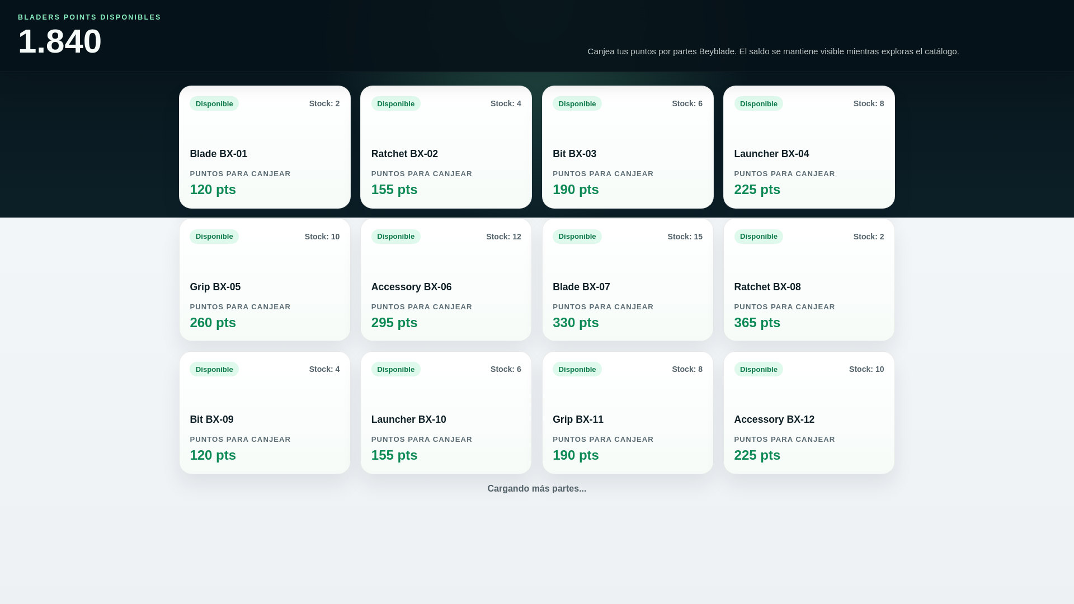Click the Disponible badge on Ratchet BX-08
The height and width of the screenshot is (604, 1074).
click(759, 237)
